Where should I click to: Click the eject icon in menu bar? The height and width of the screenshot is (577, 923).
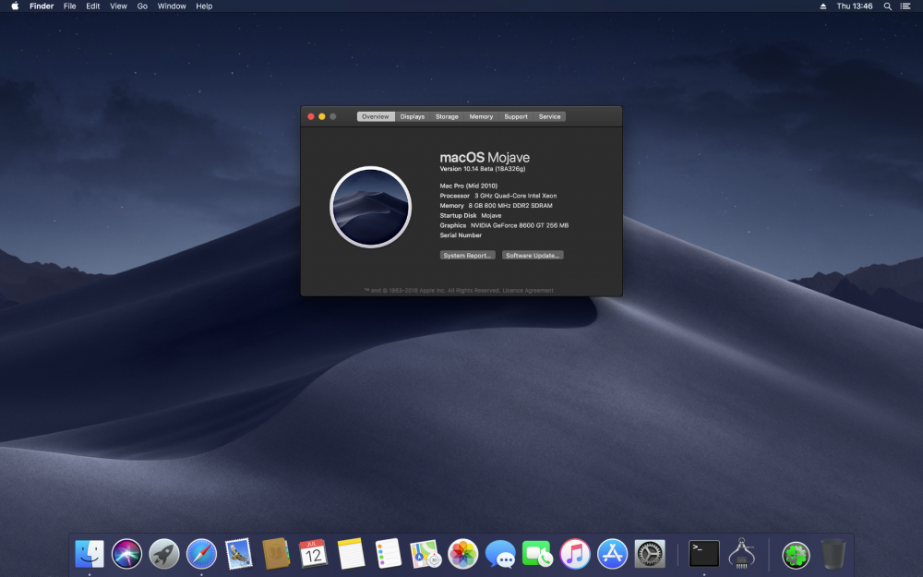(823, 6)
